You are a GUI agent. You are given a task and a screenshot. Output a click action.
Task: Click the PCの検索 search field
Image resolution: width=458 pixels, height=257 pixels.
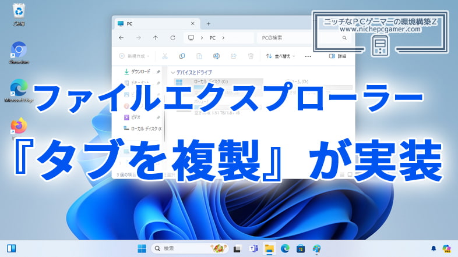pos(303,38)
